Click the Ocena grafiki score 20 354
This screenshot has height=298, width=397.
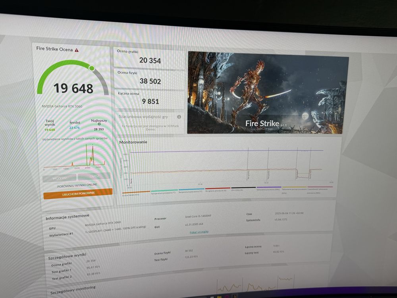coord(150,60)
